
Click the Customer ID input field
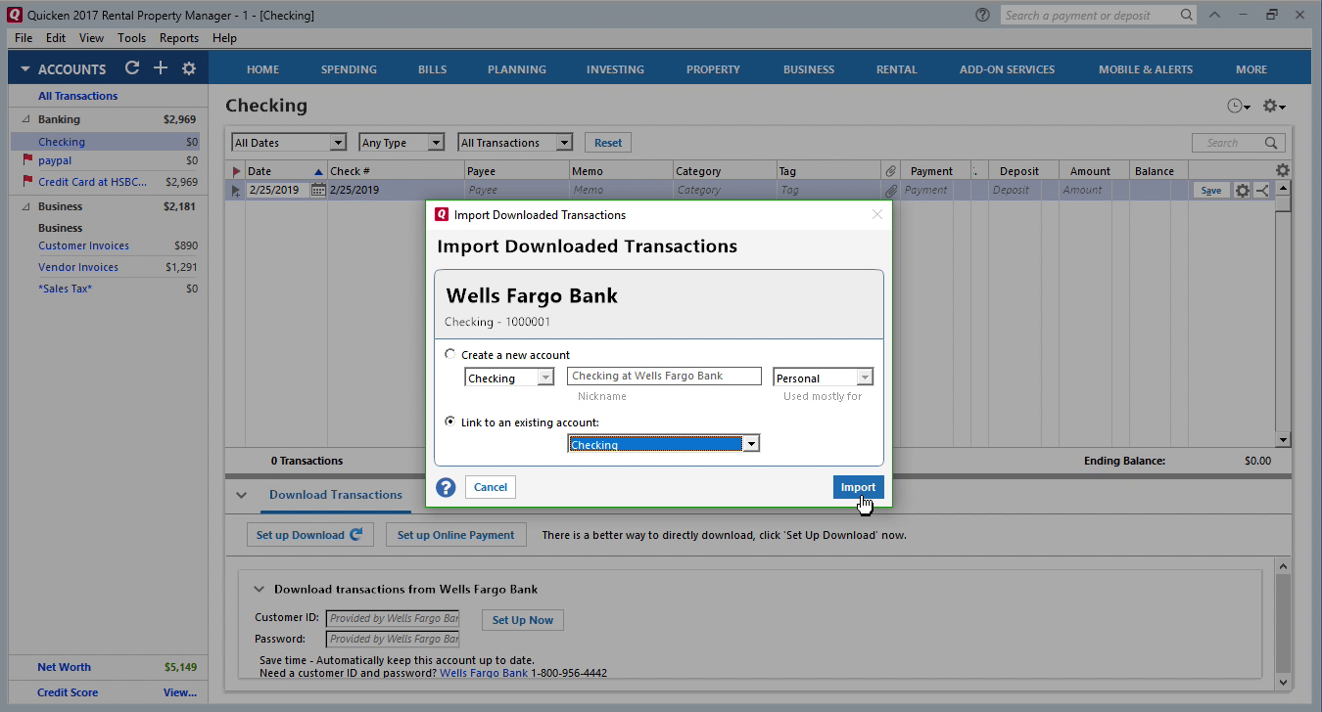coord(393,618)
